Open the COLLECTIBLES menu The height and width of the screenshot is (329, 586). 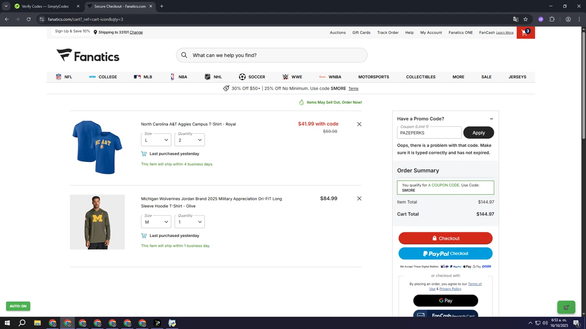click(x=421, y=77)
